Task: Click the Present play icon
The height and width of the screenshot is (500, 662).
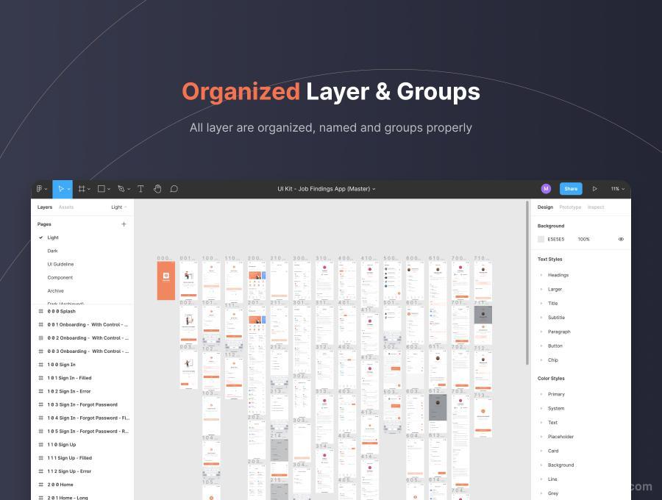Action: pos(594,189)
